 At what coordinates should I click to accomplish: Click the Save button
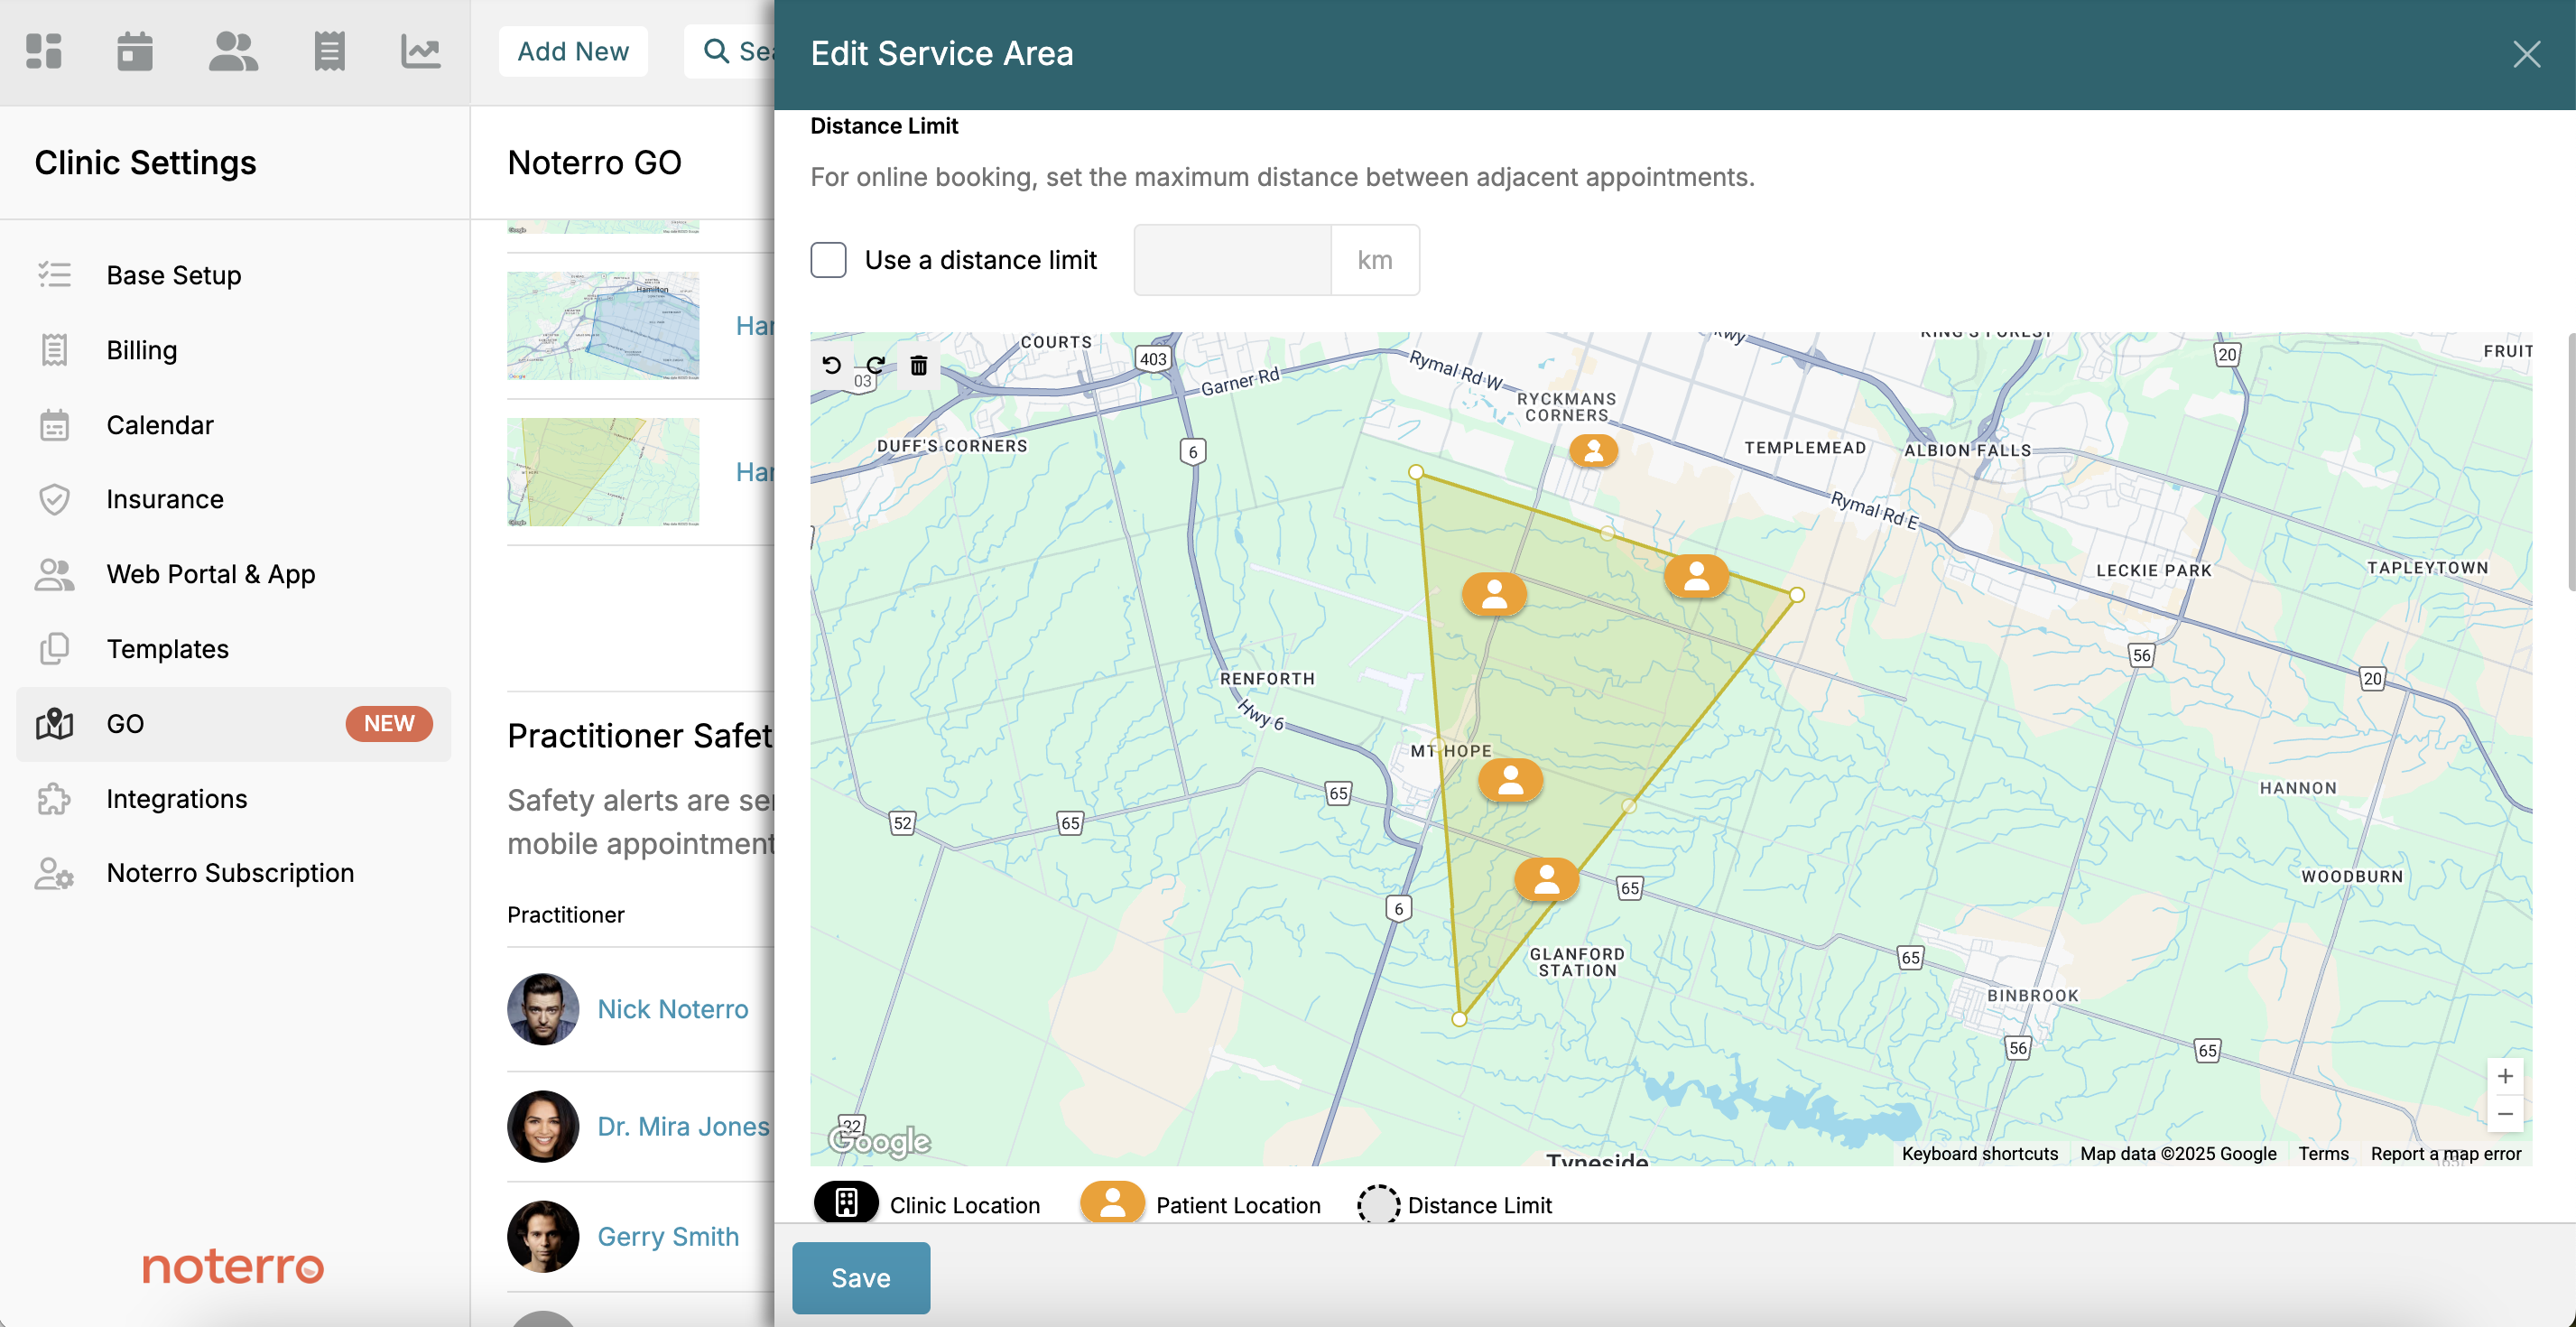coord(860,1277)
